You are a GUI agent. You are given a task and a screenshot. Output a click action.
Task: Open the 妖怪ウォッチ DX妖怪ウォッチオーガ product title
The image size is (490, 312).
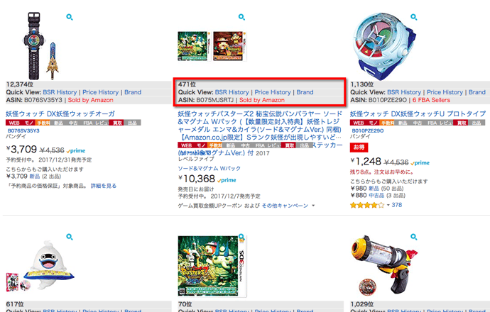click(60, 114)
